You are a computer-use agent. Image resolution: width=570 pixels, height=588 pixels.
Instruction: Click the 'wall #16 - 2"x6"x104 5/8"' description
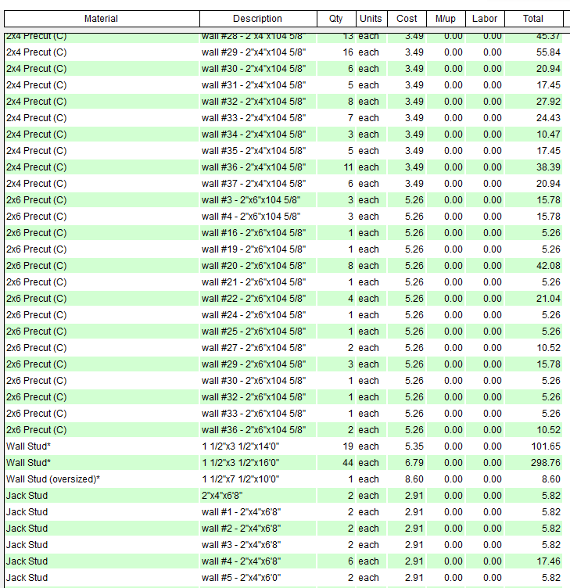(x=258, y=233)
